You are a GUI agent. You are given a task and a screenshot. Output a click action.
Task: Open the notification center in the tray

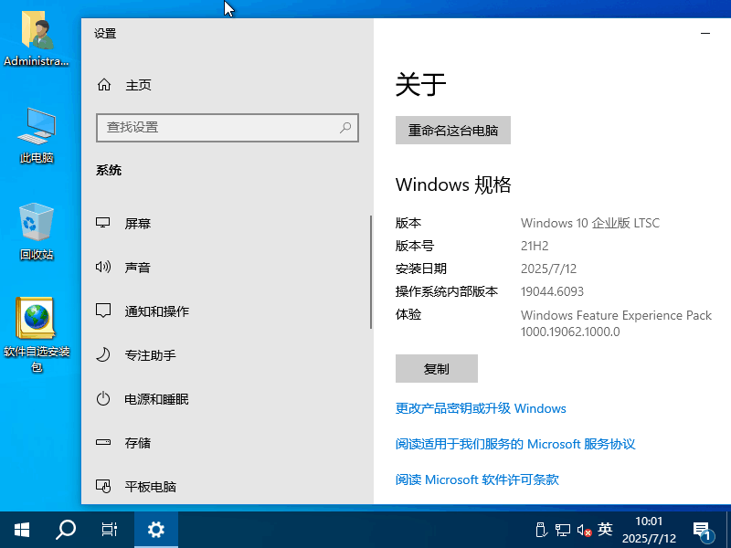click(704, 529)
